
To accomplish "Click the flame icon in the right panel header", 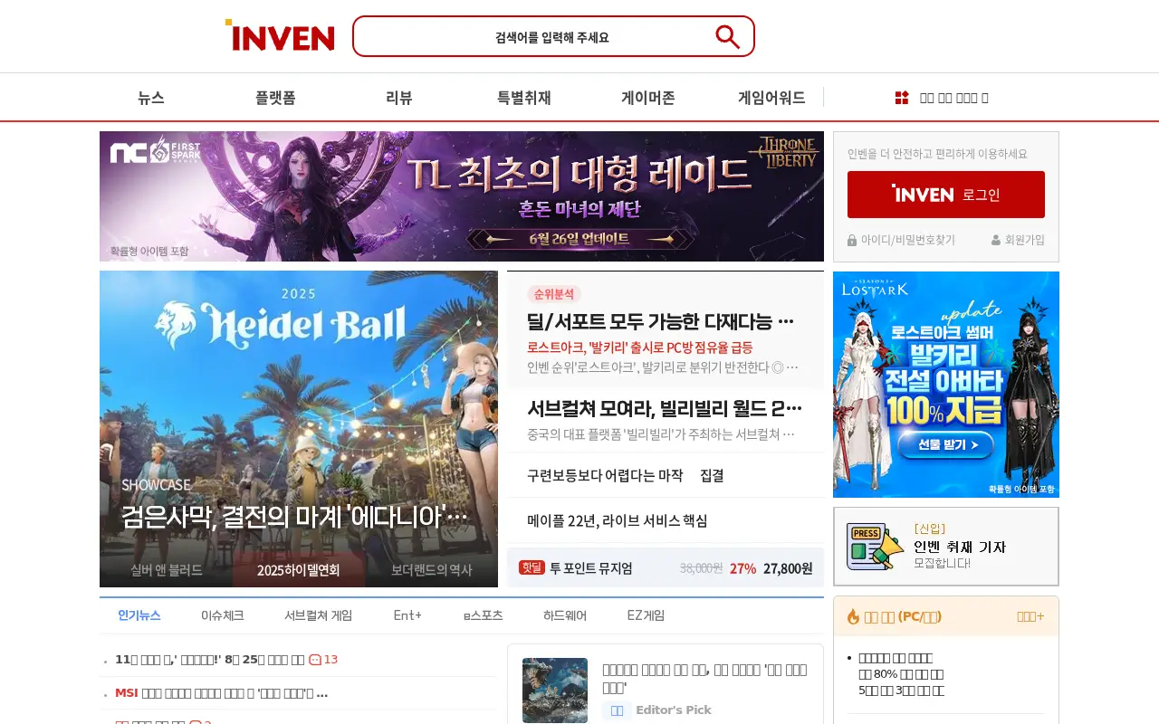I will pyautogui.click(x=853, y=616).
